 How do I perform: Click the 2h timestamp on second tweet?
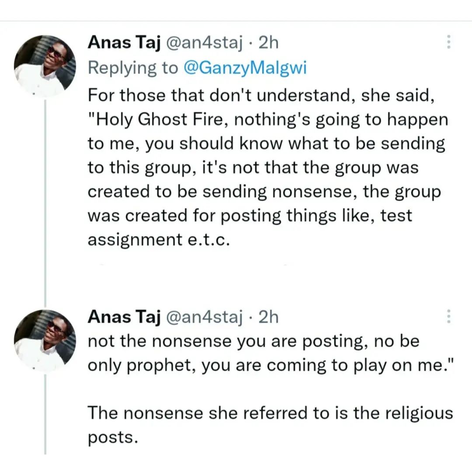268,317
